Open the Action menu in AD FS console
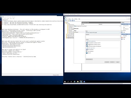Image resolution: width=131 pixels, height=98 pixels. 70,19
